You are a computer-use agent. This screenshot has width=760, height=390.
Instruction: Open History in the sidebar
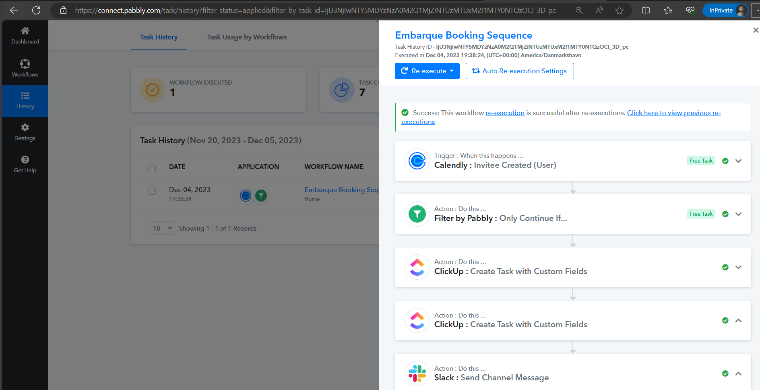[x=25, y=101]
